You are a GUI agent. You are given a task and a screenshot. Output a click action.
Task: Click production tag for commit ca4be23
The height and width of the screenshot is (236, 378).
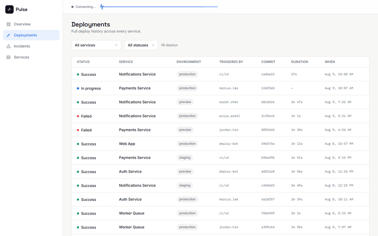(187, 74)
